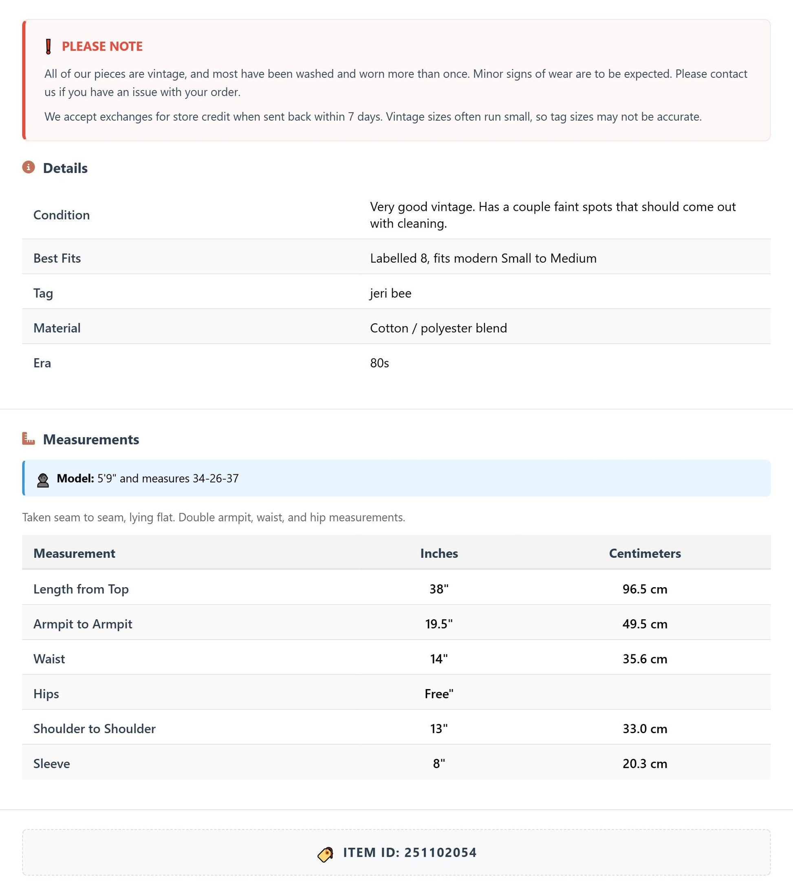Select the PLEASE NOTE heading
The height and width of the screenshot is (895, 793).
pos(102,46)
